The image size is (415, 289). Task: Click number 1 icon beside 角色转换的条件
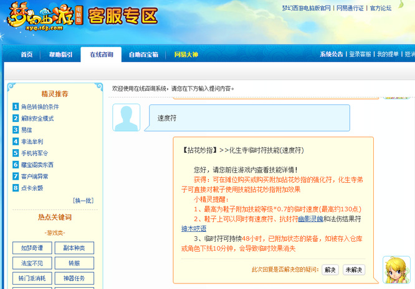[x=16, y=107]
